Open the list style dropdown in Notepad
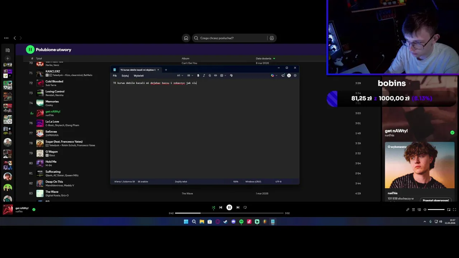 coord(190,76)
